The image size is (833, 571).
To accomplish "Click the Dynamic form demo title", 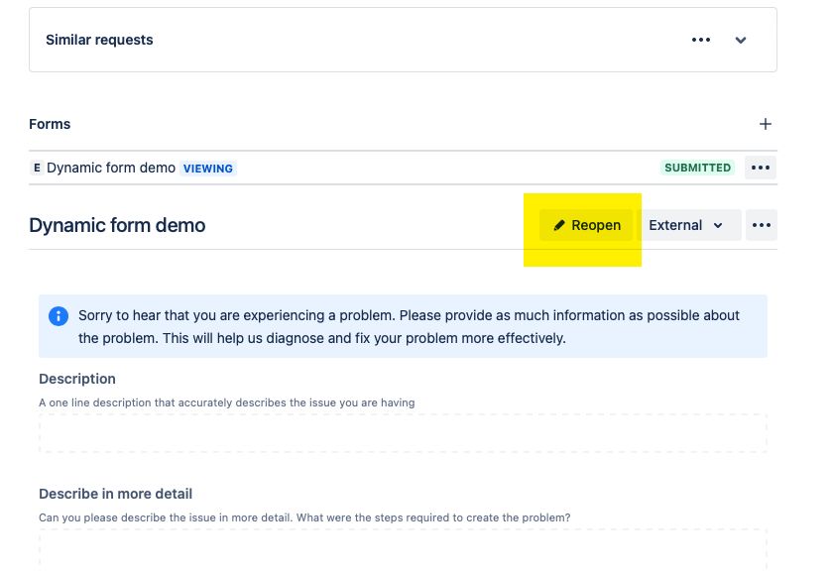I will (x=117, y=225).
